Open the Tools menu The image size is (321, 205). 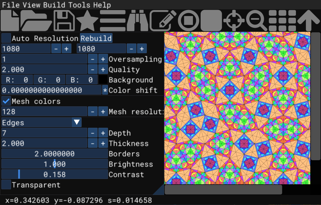pos(79,5)
